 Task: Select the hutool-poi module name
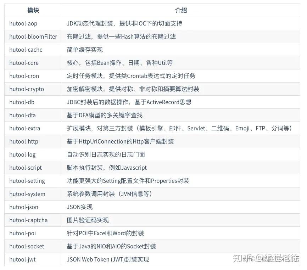(x=23, y=233)
